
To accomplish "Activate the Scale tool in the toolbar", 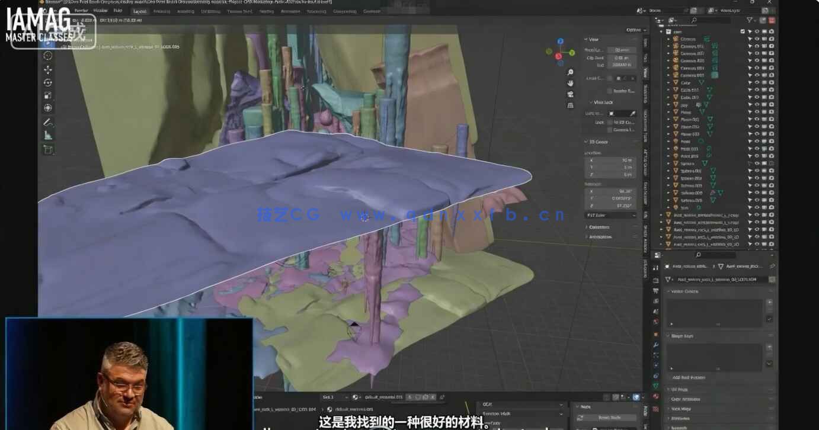I will (48, 95).
